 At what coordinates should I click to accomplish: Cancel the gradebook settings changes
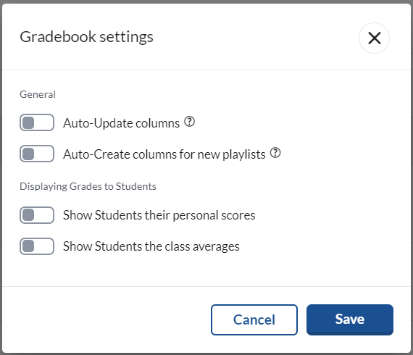254,319
